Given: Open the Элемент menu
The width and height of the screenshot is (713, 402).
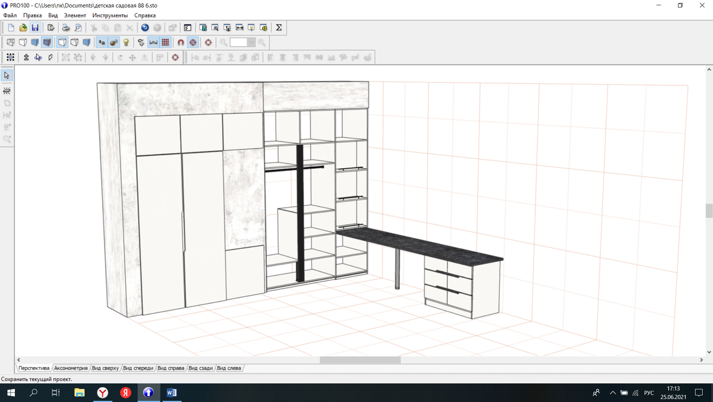Looking at the screenshot, I should point(75,15).
